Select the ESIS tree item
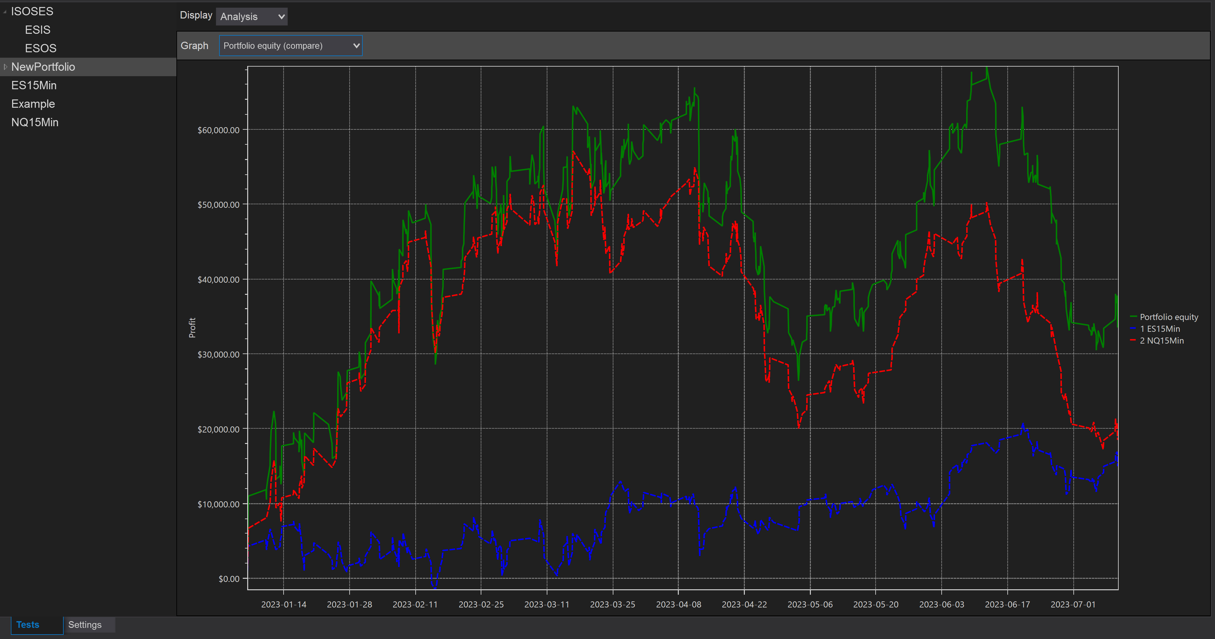The image size is (1215, 639). click(x=37, y=30)
